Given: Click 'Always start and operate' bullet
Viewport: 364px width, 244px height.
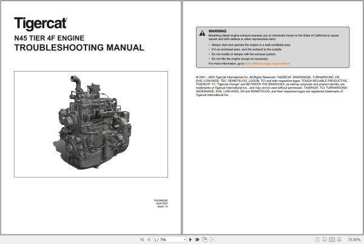Looking at the screenshot, I should point(251,45).
